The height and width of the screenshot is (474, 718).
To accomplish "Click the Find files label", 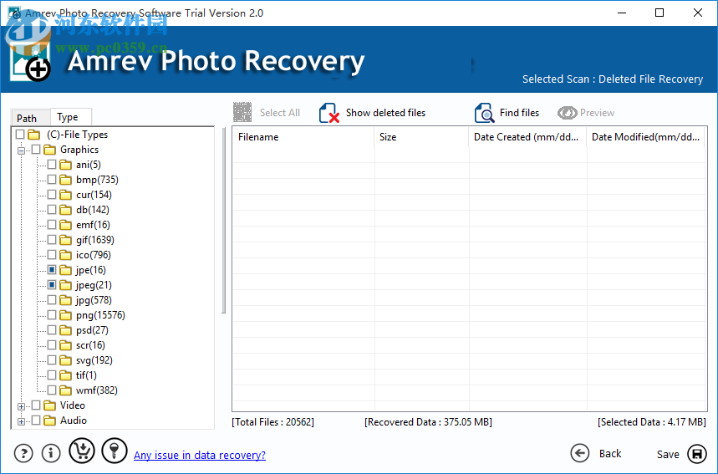I will tap(519, 113).
